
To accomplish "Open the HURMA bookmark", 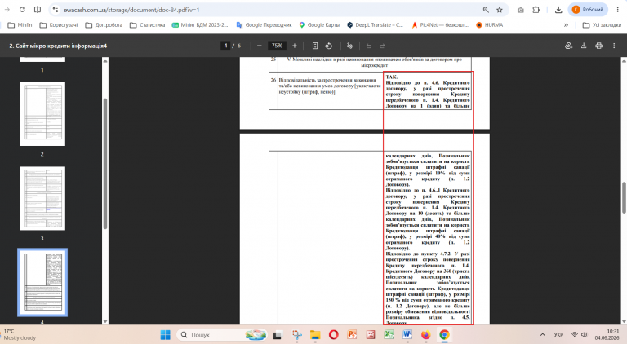I will [x=490, y=24].
